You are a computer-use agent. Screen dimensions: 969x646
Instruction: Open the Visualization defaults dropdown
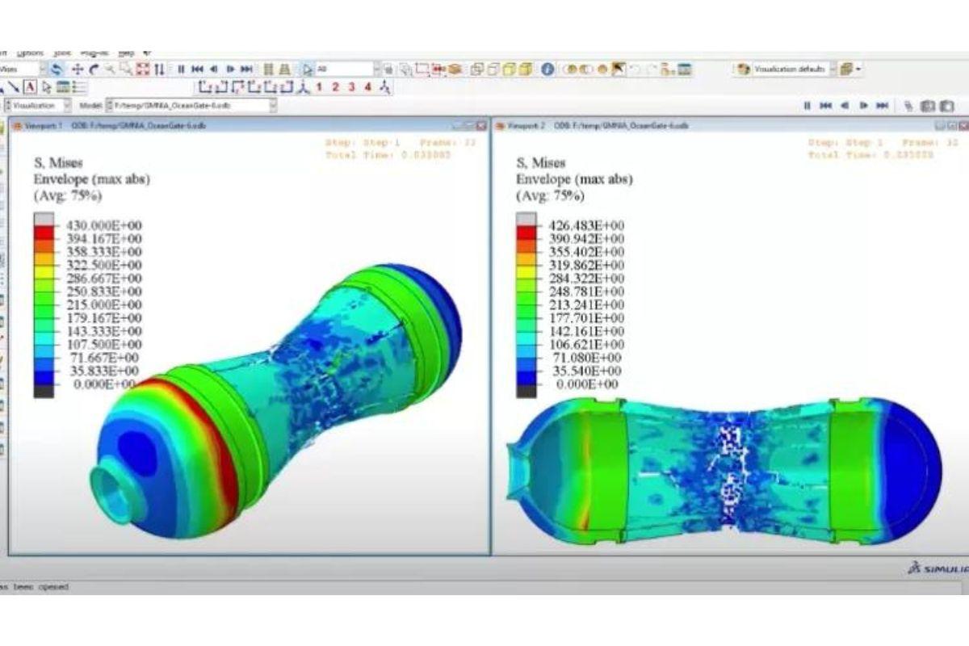click(830, 69)
